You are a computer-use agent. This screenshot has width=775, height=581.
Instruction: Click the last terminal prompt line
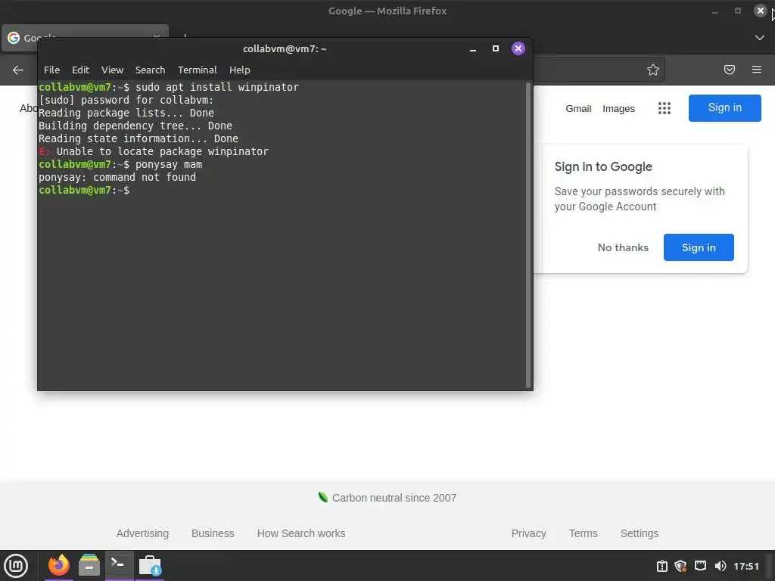pyautogui.click(x=84, y=190)
